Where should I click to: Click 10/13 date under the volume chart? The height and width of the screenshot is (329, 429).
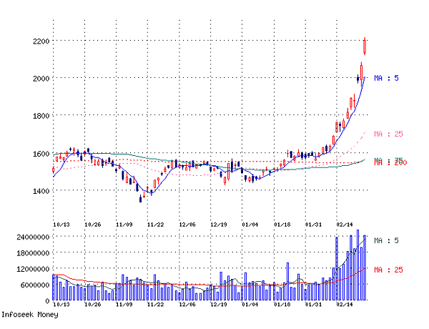coord(61,305)
